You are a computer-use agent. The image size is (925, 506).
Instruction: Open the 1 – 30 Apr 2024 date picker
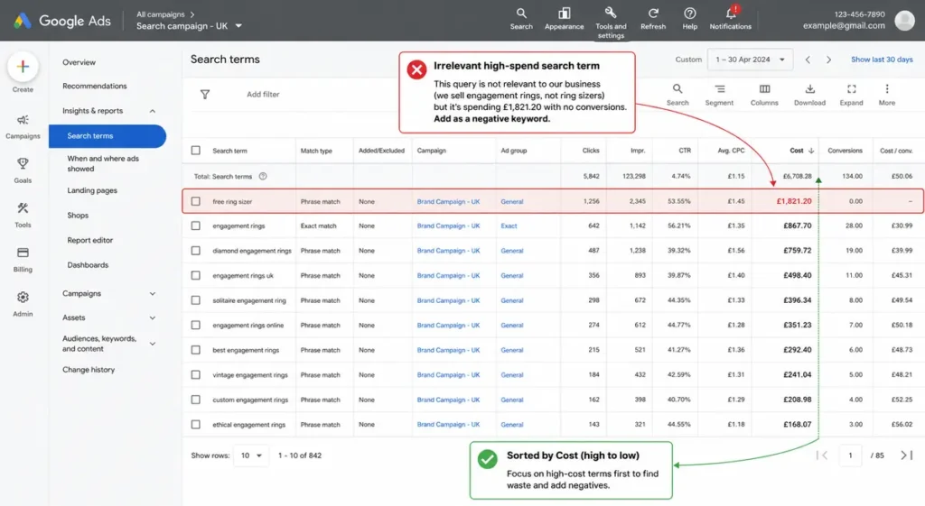point(750,60)
